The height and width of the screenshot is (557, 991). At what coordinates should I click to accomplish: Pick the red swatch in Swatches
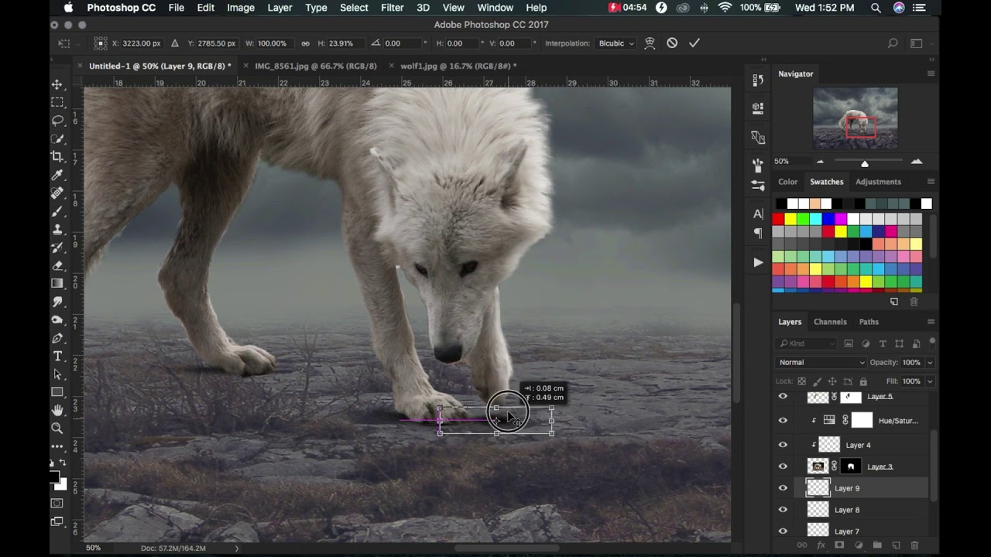tap(778, 219)
